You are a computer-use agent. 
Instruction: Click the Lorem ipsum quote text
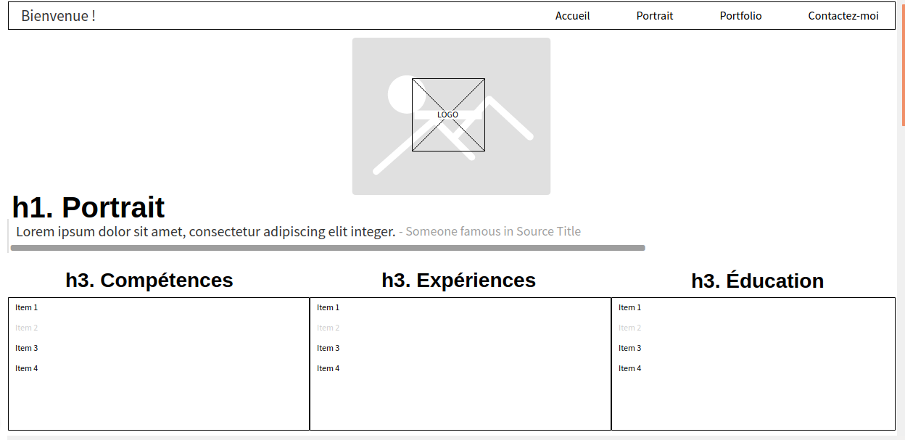coord(205,232)
